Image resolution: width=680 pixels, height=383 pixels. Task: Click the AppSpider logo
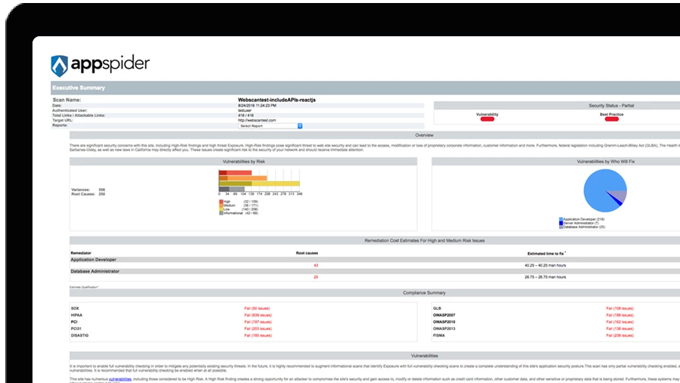[100, 65]
